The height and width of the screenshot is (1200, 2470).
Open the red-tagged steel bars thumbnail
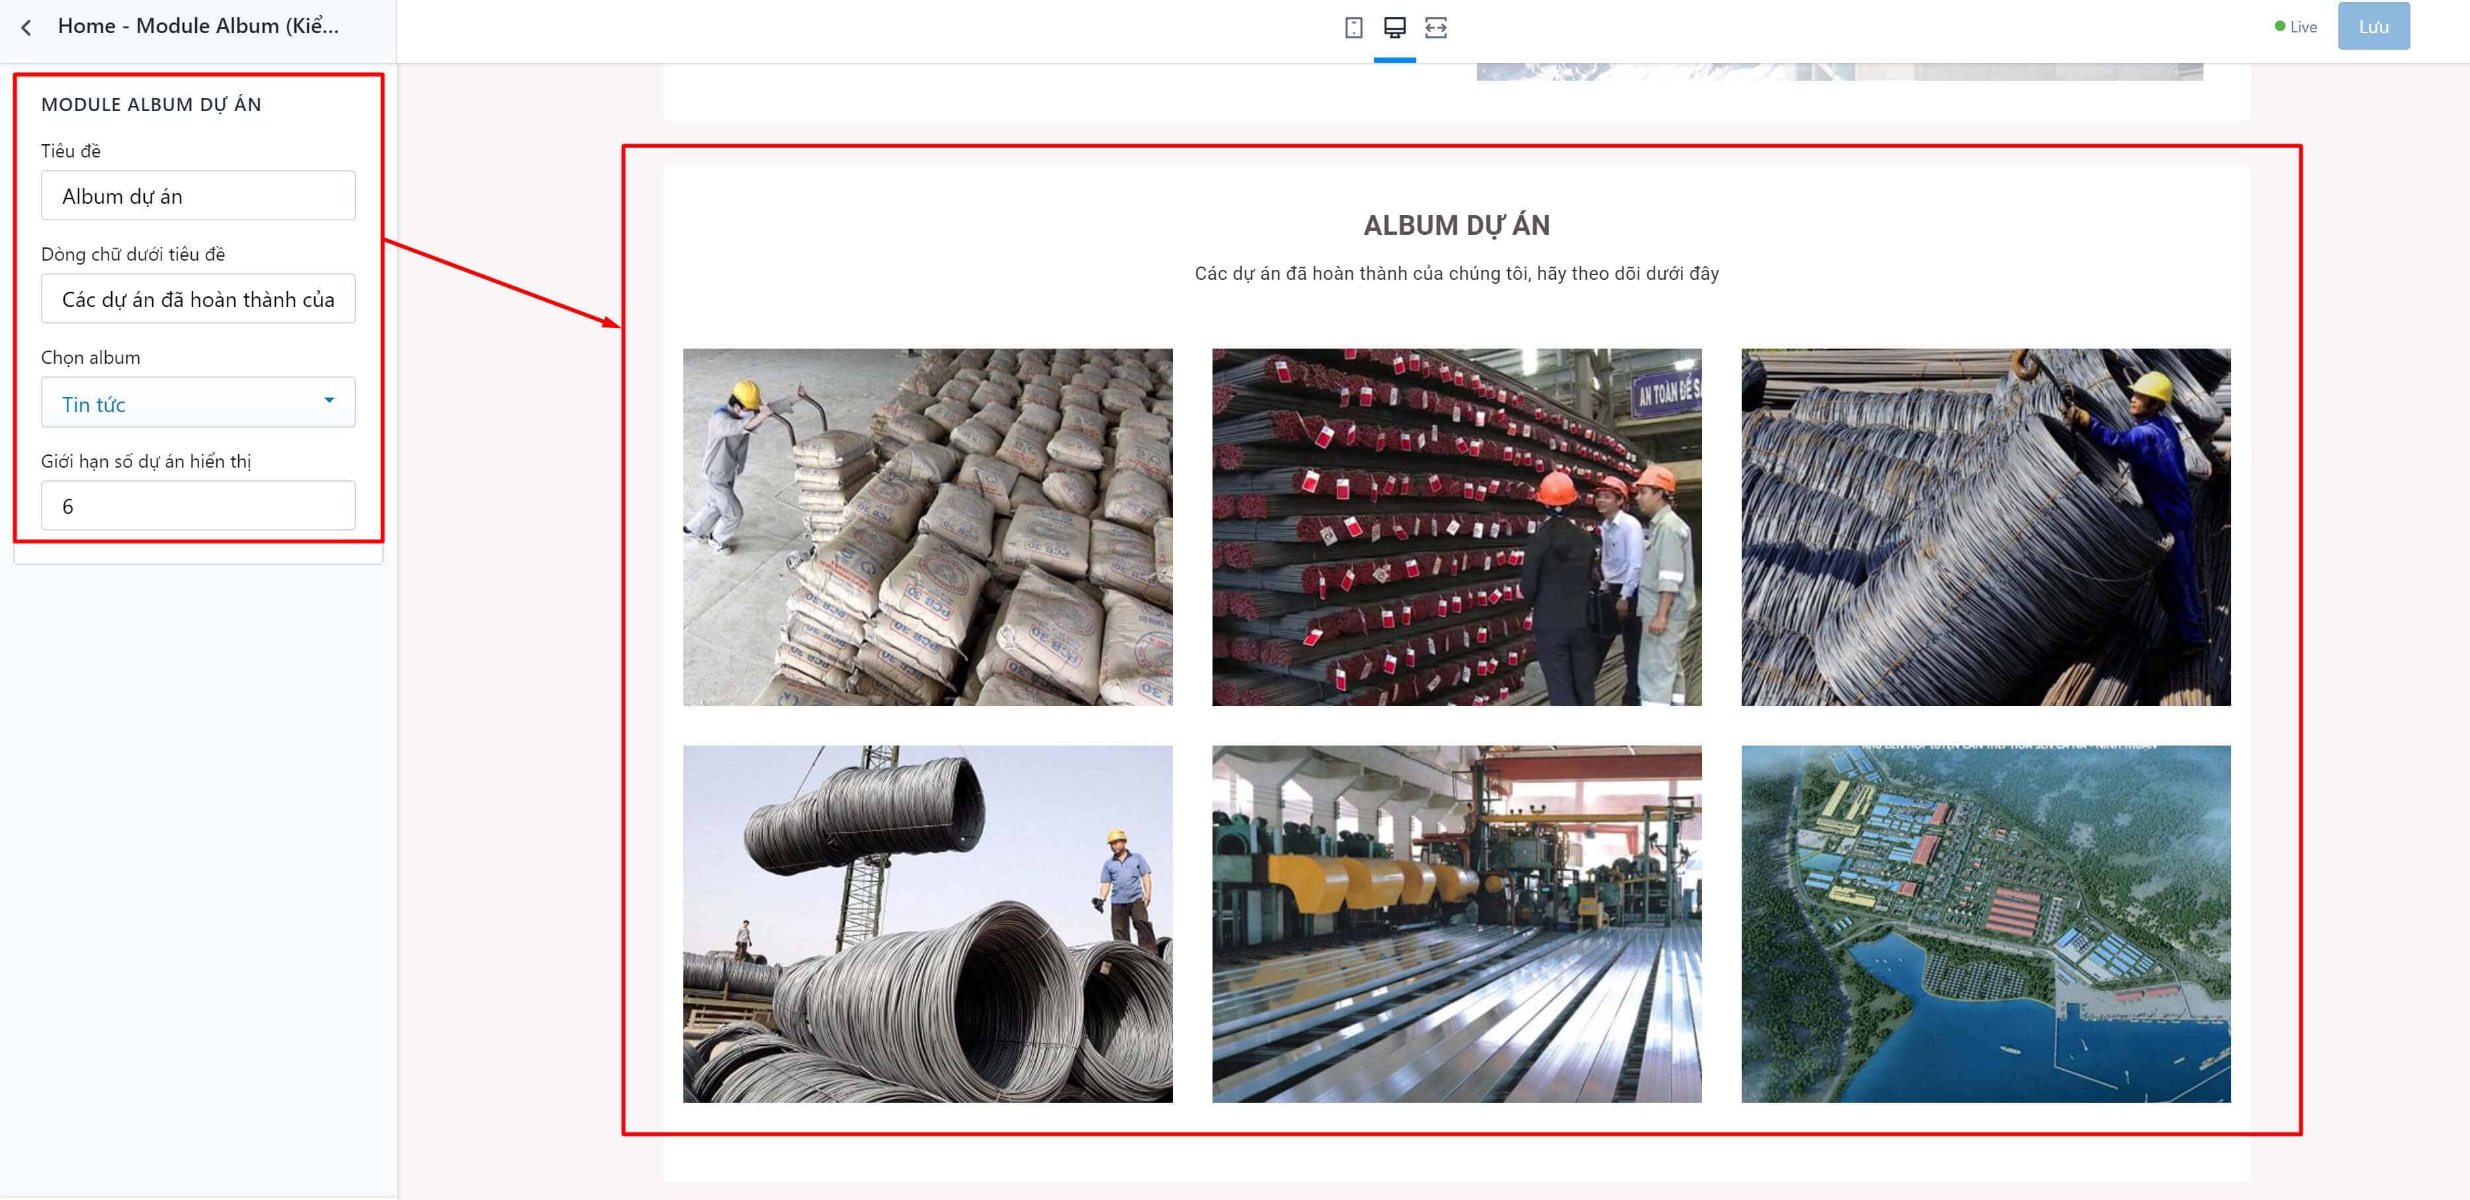[1457, 527]
